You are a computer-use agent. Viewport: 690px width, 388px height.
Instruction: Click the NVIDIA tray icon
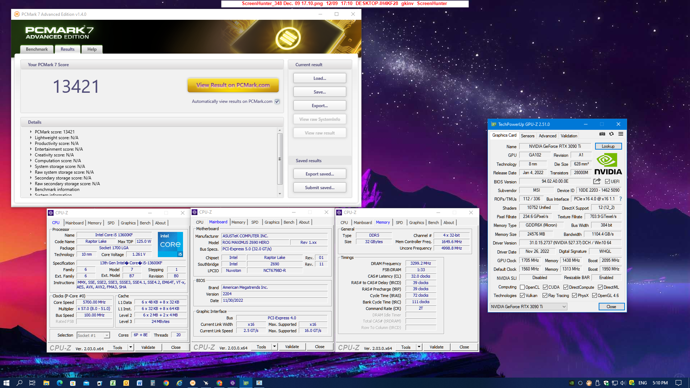[x=571, y=383]
